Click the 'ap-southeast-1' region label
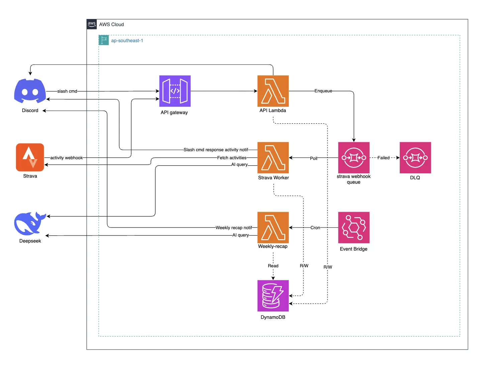Image resolution: width=491 pixels, height=370 pixels. (x=127, y=40)
